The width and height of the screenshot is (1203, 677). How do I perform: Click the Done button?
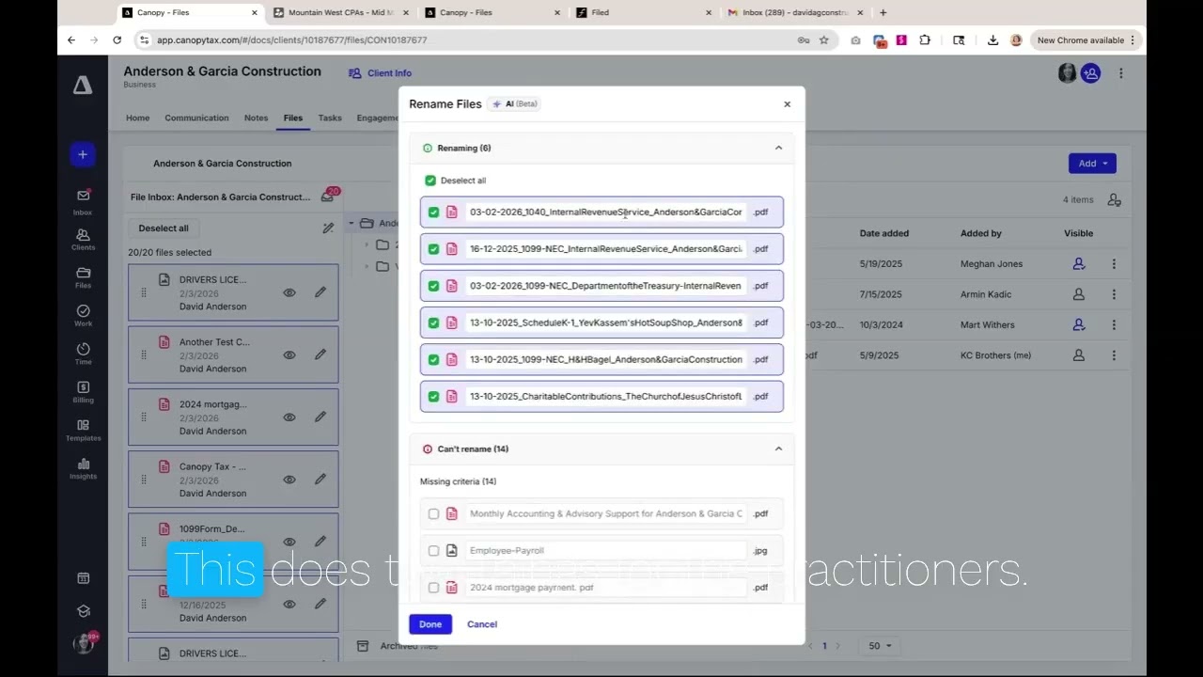coord(430,624)
